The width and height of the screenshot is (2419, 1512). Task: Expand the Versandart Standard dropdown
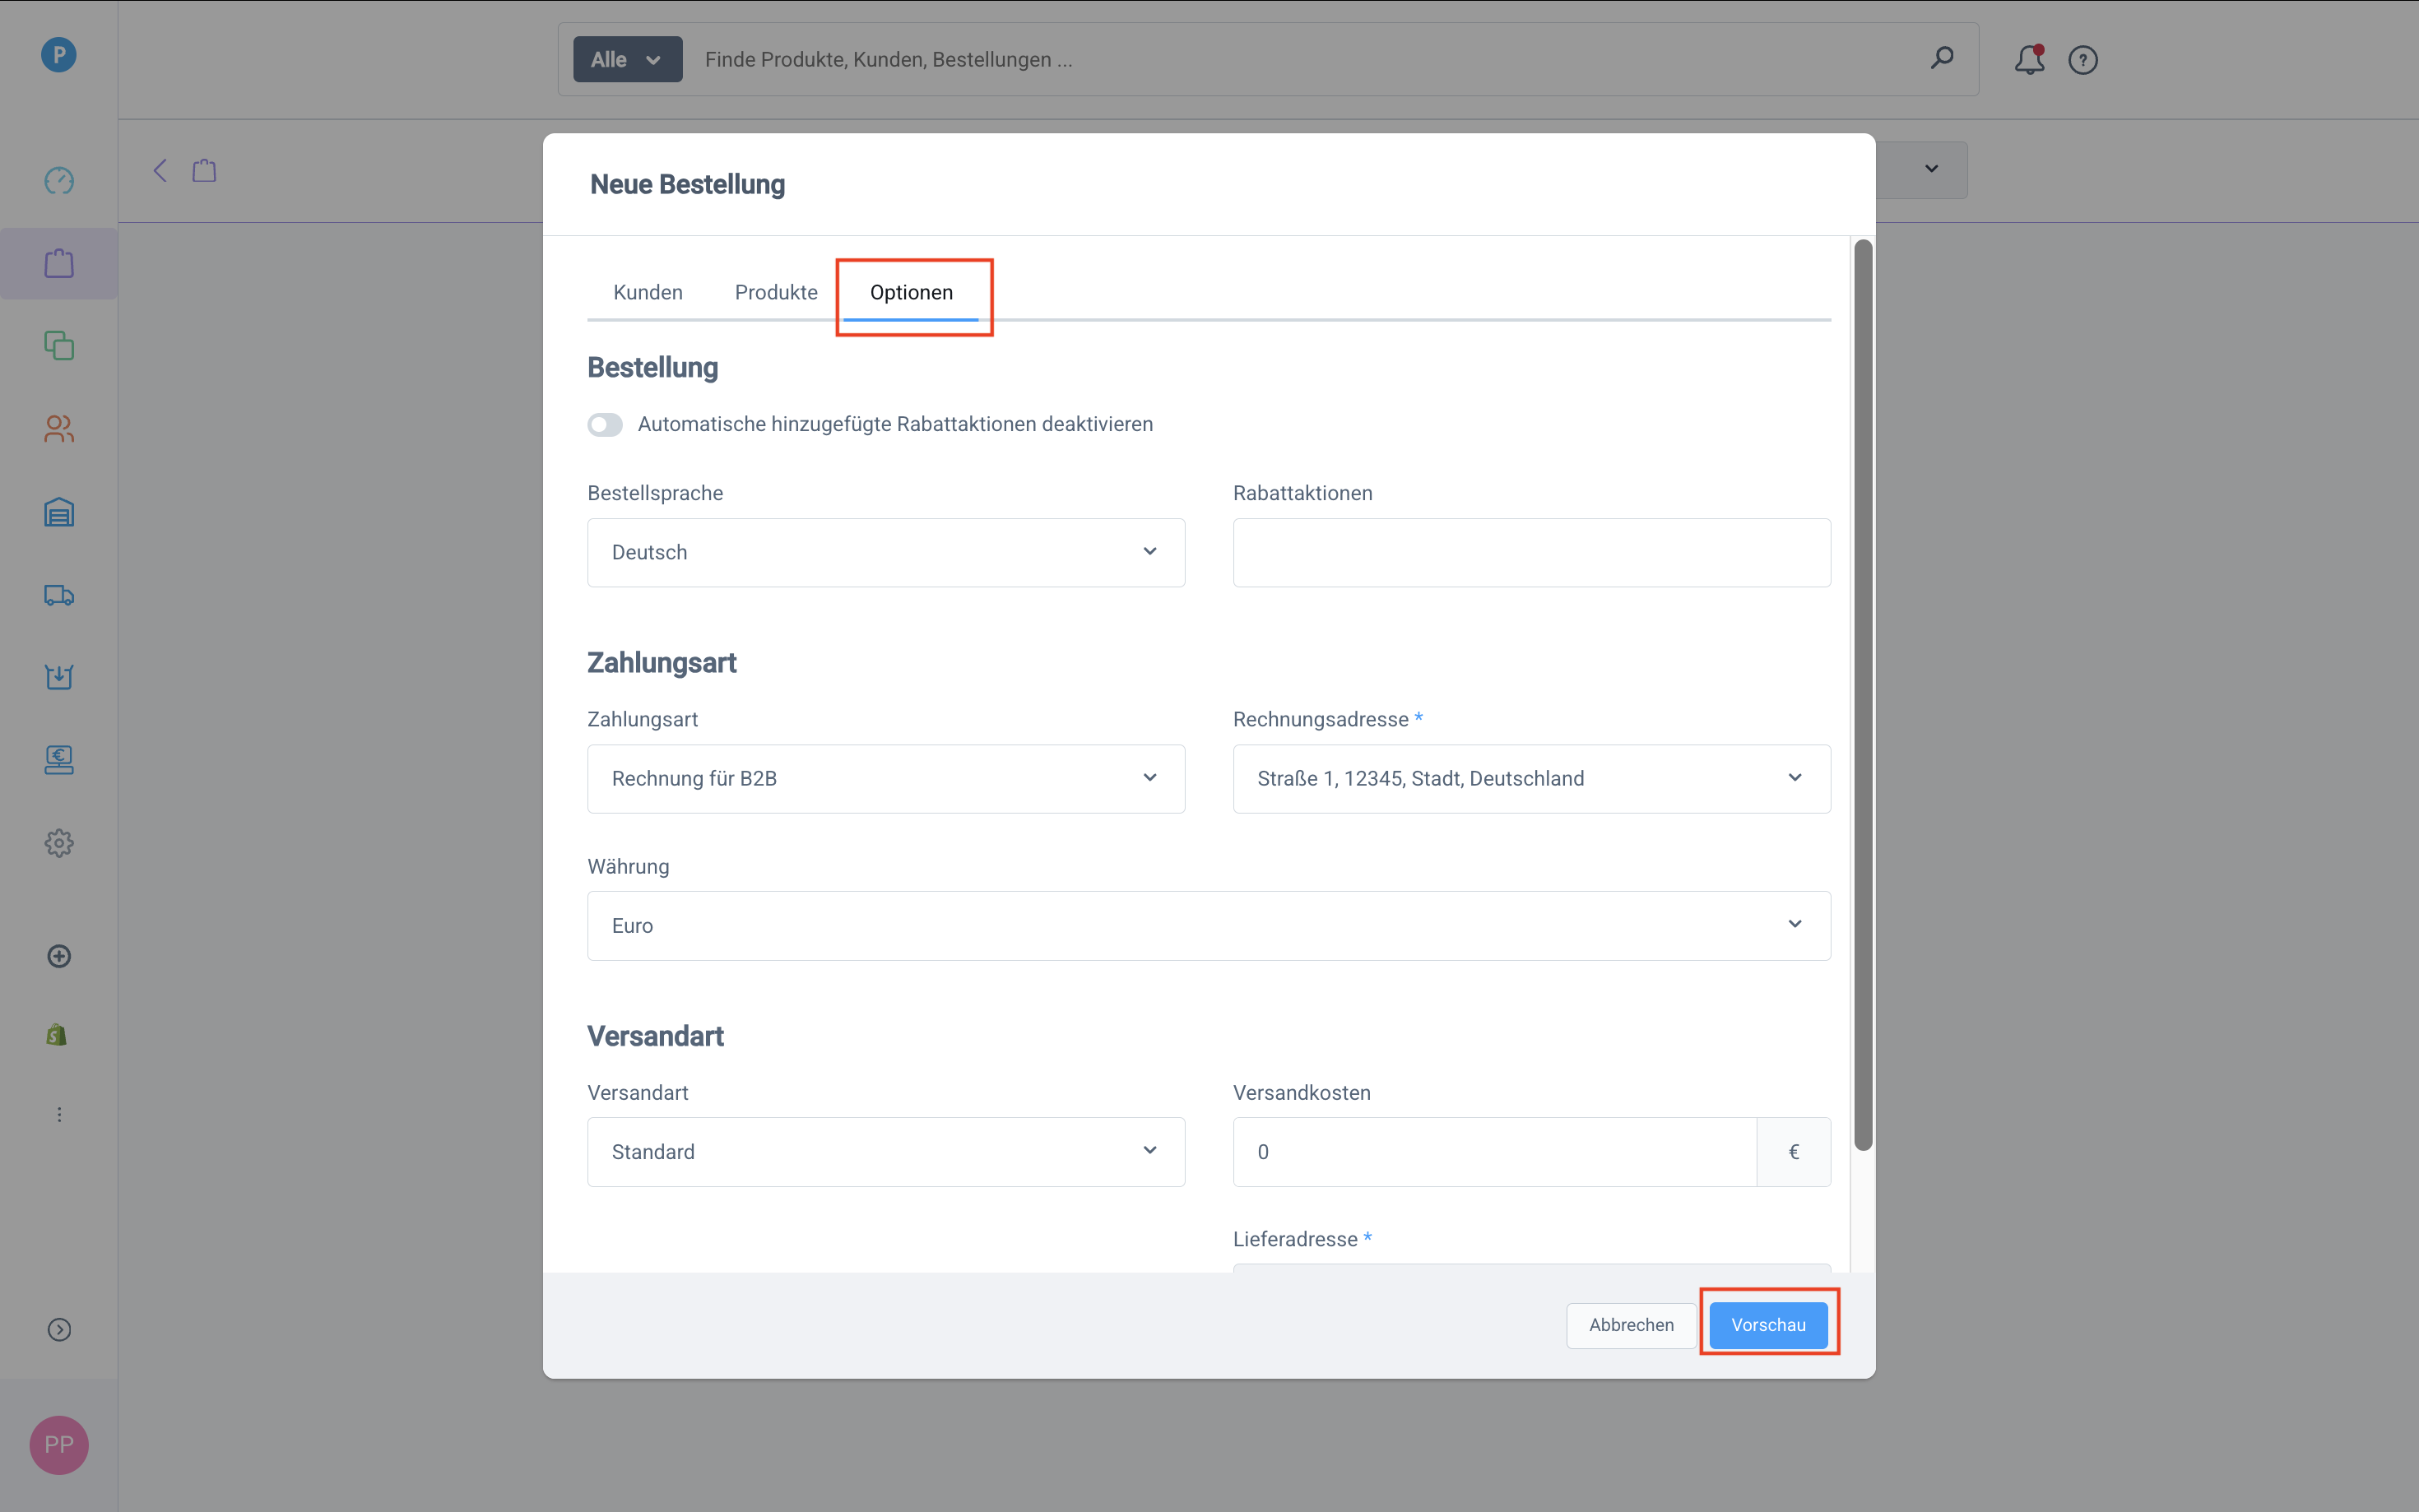point(885,1151)
